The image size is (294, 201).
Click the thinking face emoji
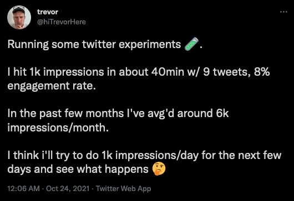159,169
